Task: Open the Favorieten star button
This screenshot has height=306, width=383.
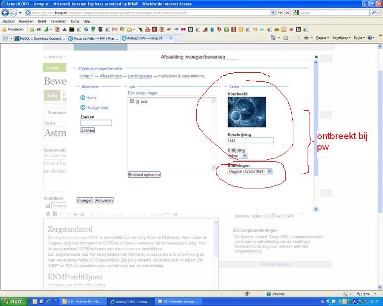Action: click(13, 29)
